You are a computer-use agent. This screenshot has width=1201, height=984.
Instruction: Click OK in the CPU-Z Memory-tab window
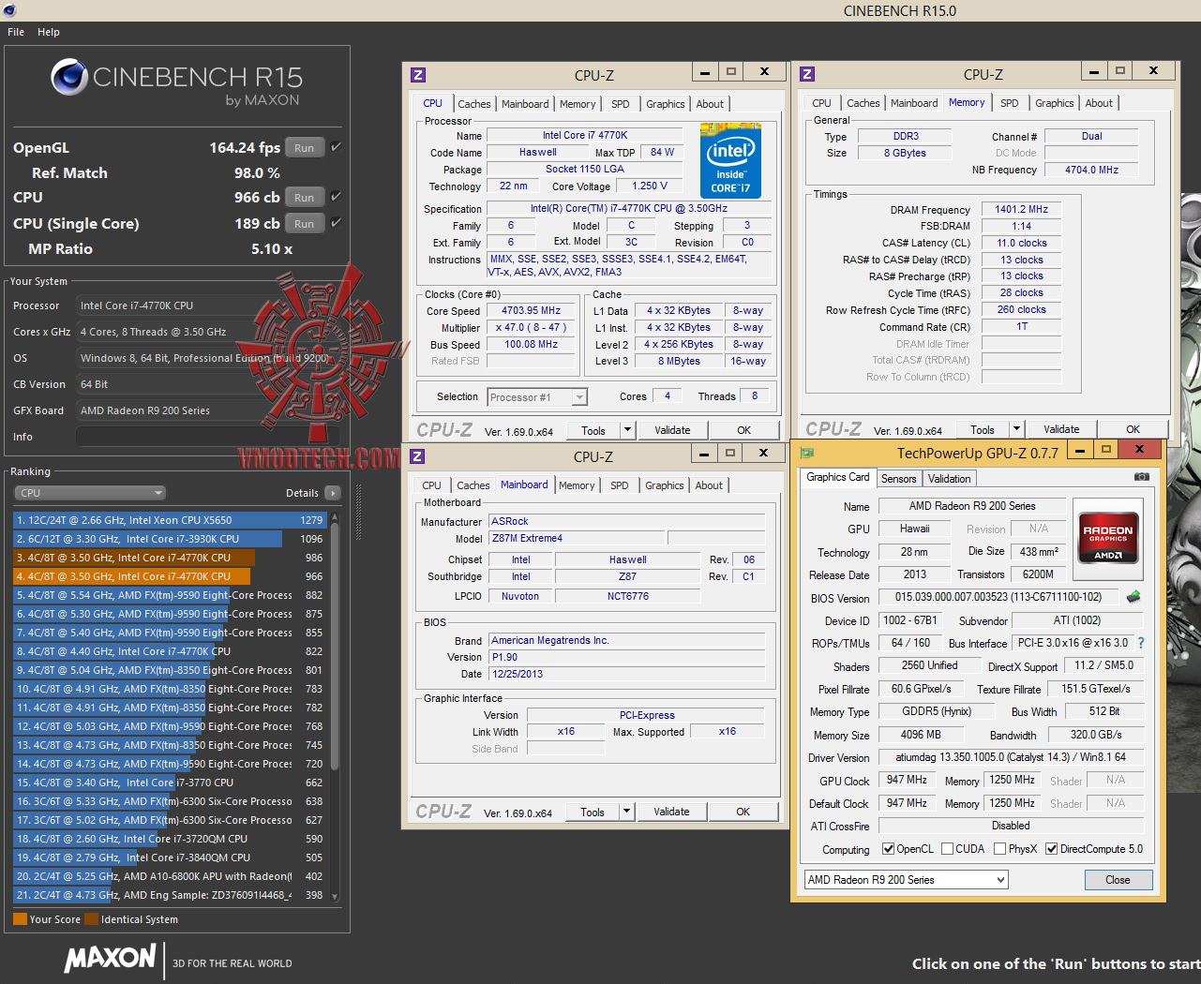[x=1133, y=429]
